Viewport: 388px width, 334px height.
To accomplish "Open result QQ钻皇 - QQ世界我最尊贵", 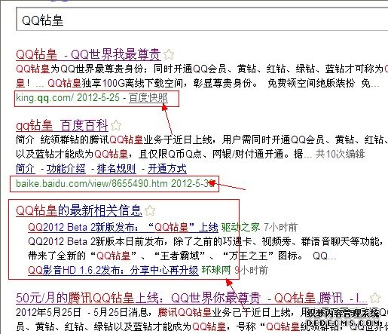I will (88, 54).
